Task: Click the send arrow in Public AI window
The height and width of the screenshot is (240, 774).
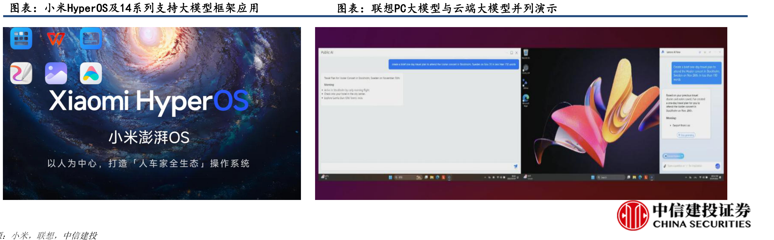Action: click(515, 166)
